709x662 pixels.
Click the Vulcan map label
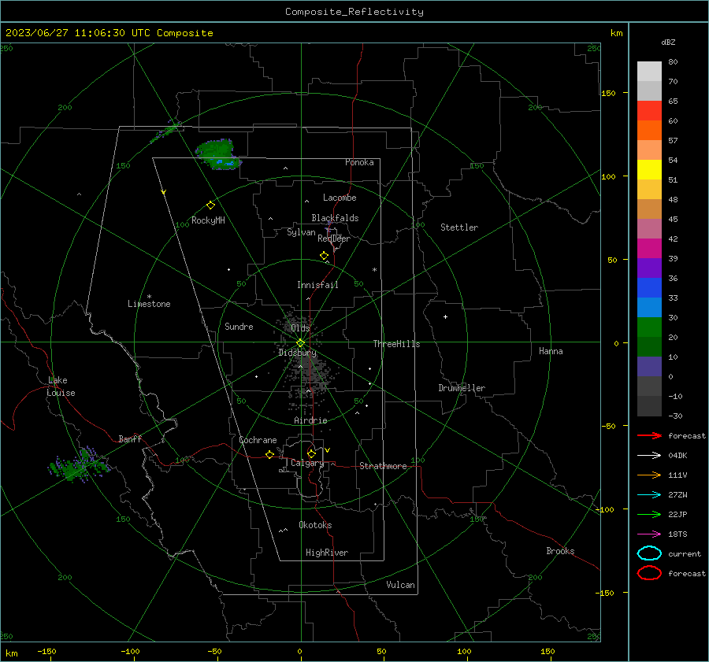pos(400,585)
